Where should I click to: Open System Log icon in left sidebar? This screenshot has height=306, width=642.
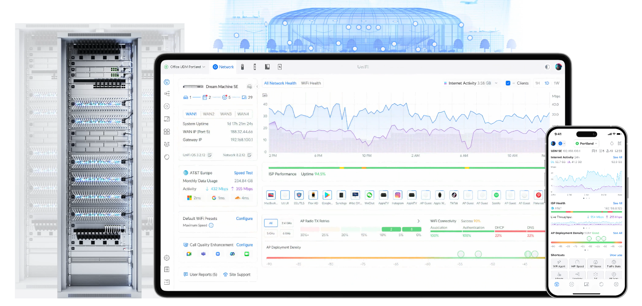167,269
